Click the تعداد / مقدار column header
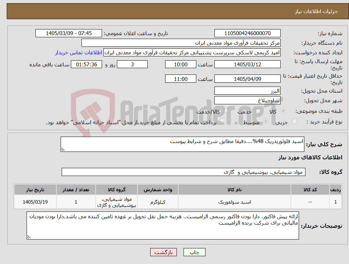This screenshot has height=264, width=349. 76,189
